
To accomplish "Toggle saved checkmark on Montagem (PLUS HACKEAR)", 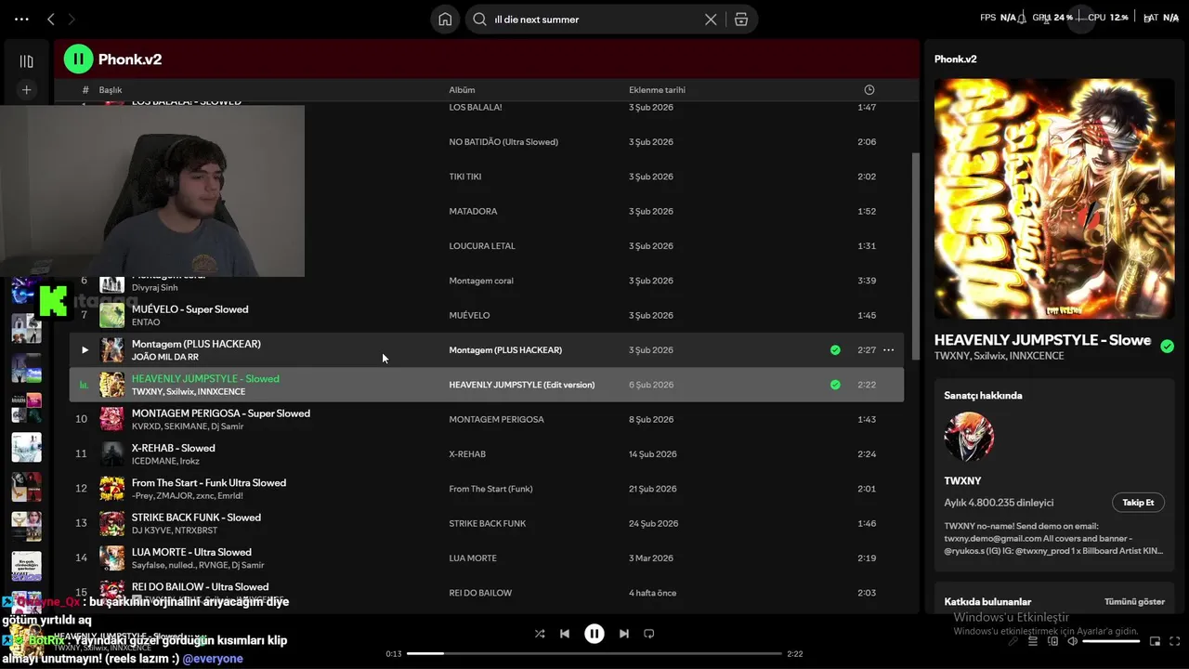I will point(835,350).
